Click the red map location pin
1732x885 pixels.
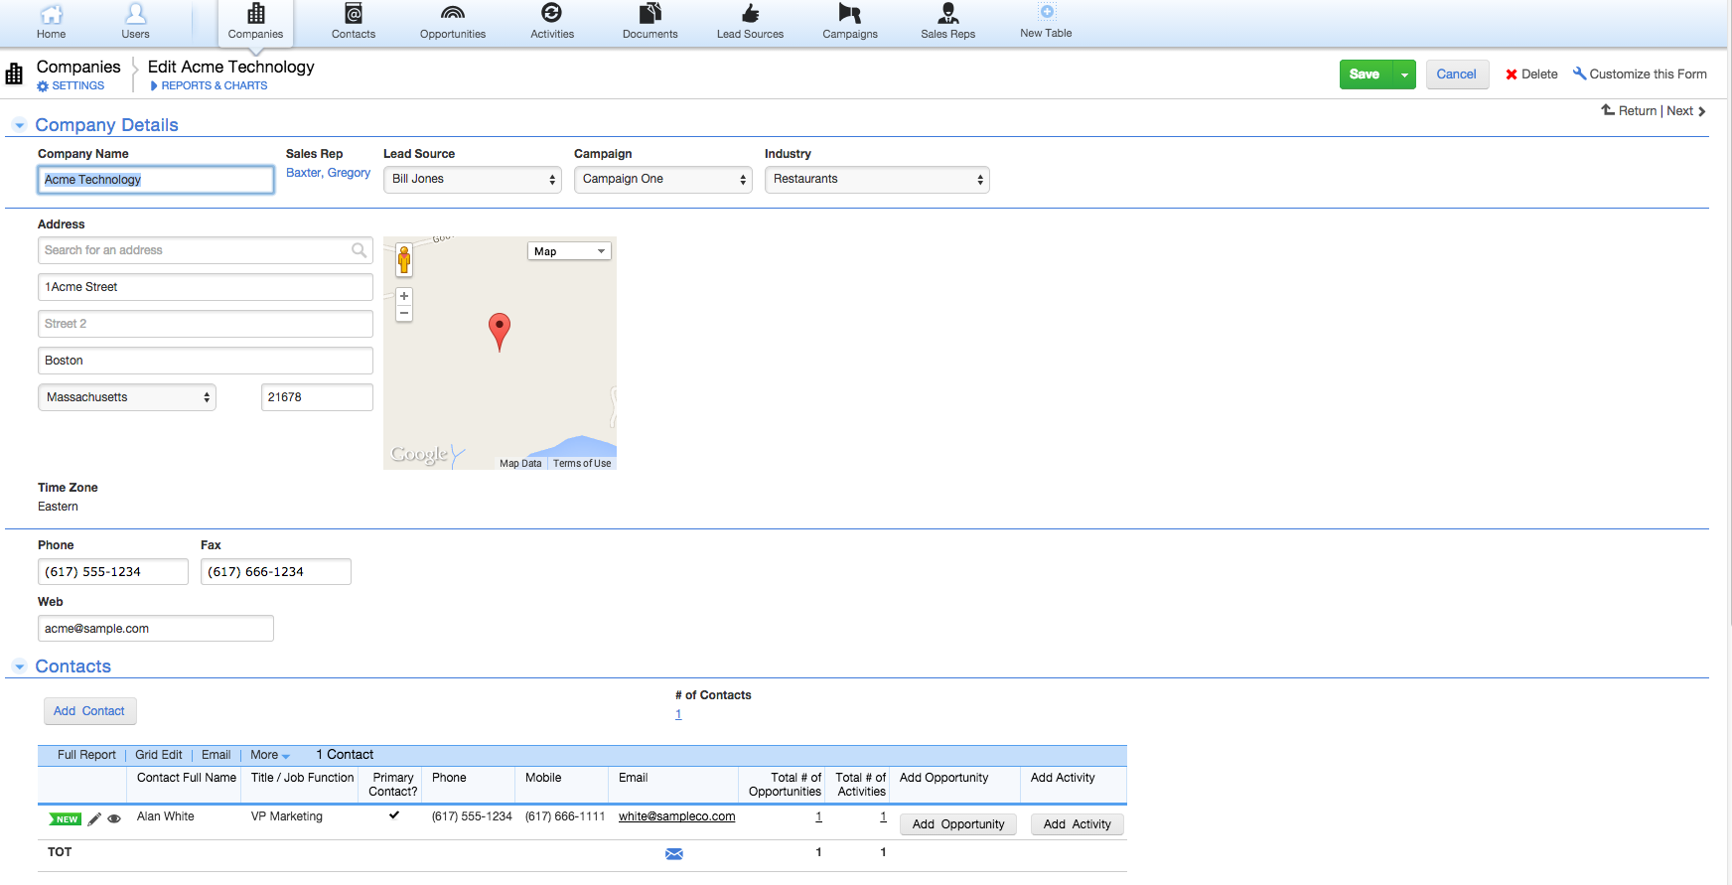500,332
